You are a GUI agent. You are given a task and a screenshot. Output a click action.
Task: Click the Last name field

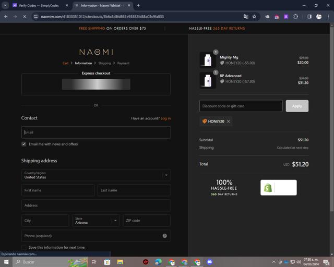[x=134, y=190]
